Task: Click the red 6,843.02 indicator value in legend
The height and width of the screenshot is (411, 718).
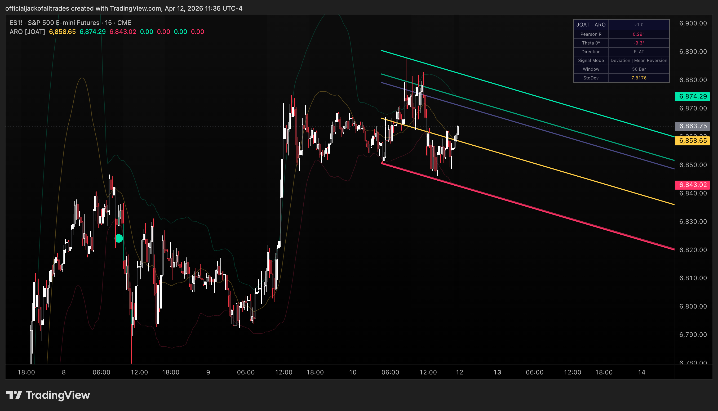Action: [x=123, y=32]
